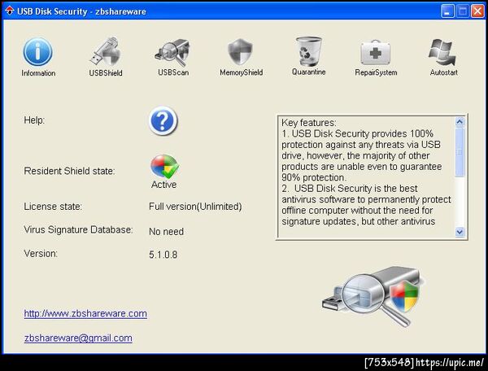This screenshot has height=371, width=488.
Task: Click inside the Key features text box
Action: (x=366, y=177)
